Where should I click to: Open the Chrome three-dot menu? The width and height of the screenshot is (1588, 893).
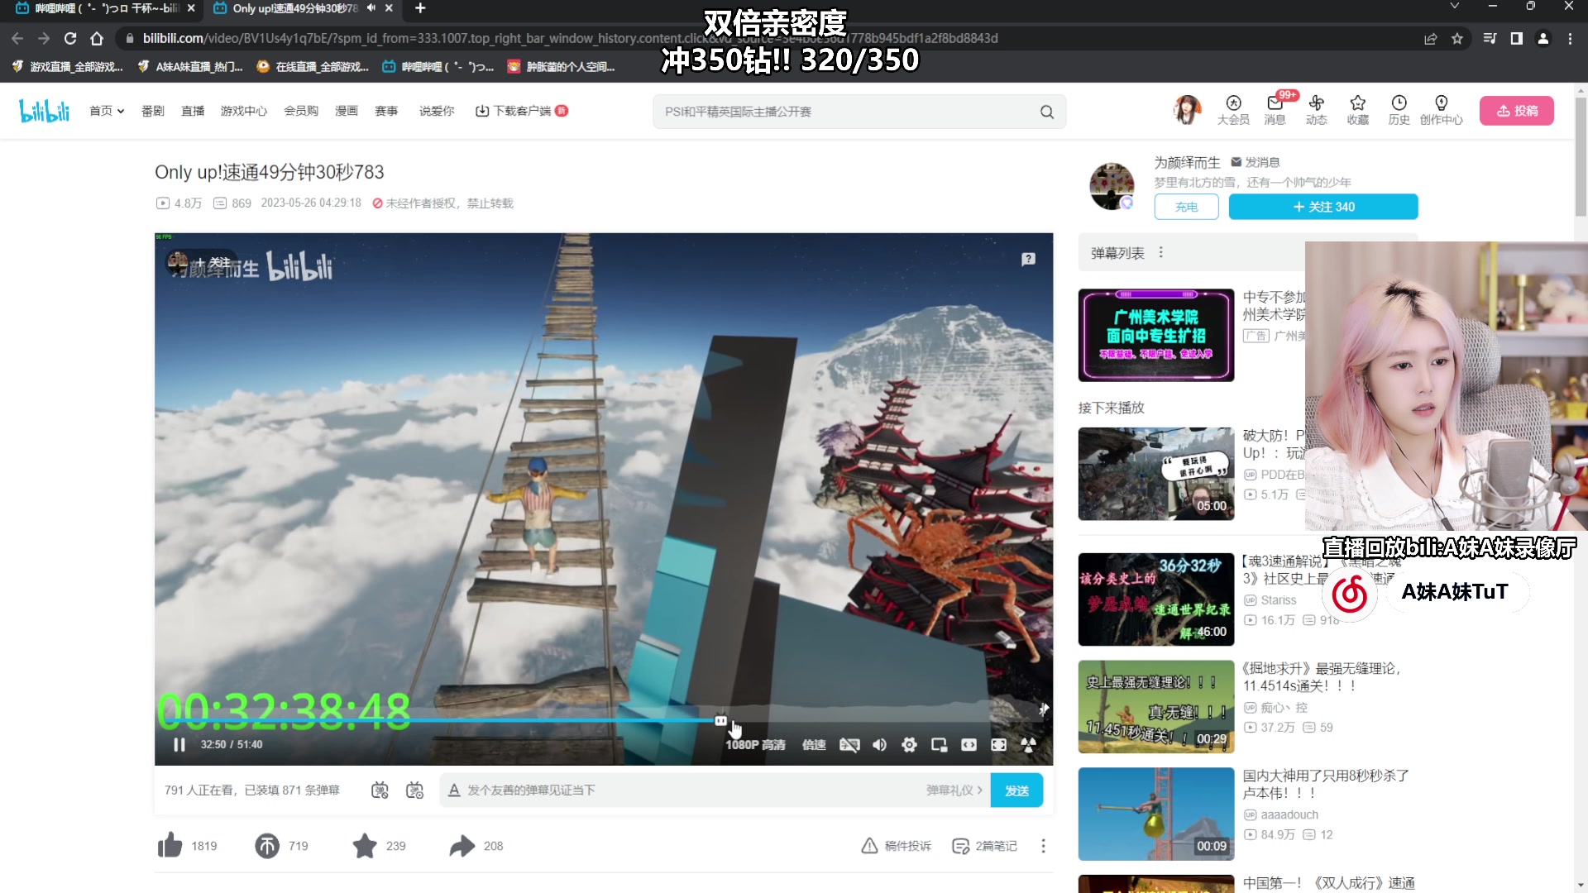[x=1570, y=38]
